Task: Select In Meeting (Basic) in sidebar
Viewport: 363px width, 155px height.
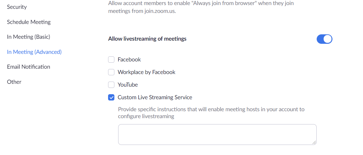Action: [28, 37]
